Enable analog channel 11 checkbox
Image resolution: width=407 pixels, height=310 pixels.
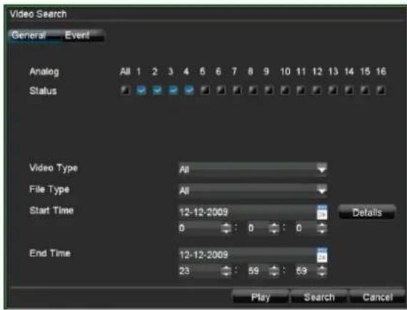point(301,90)
